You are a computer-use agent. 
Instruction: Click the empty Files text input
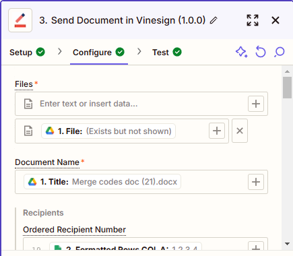coord(141,104)
